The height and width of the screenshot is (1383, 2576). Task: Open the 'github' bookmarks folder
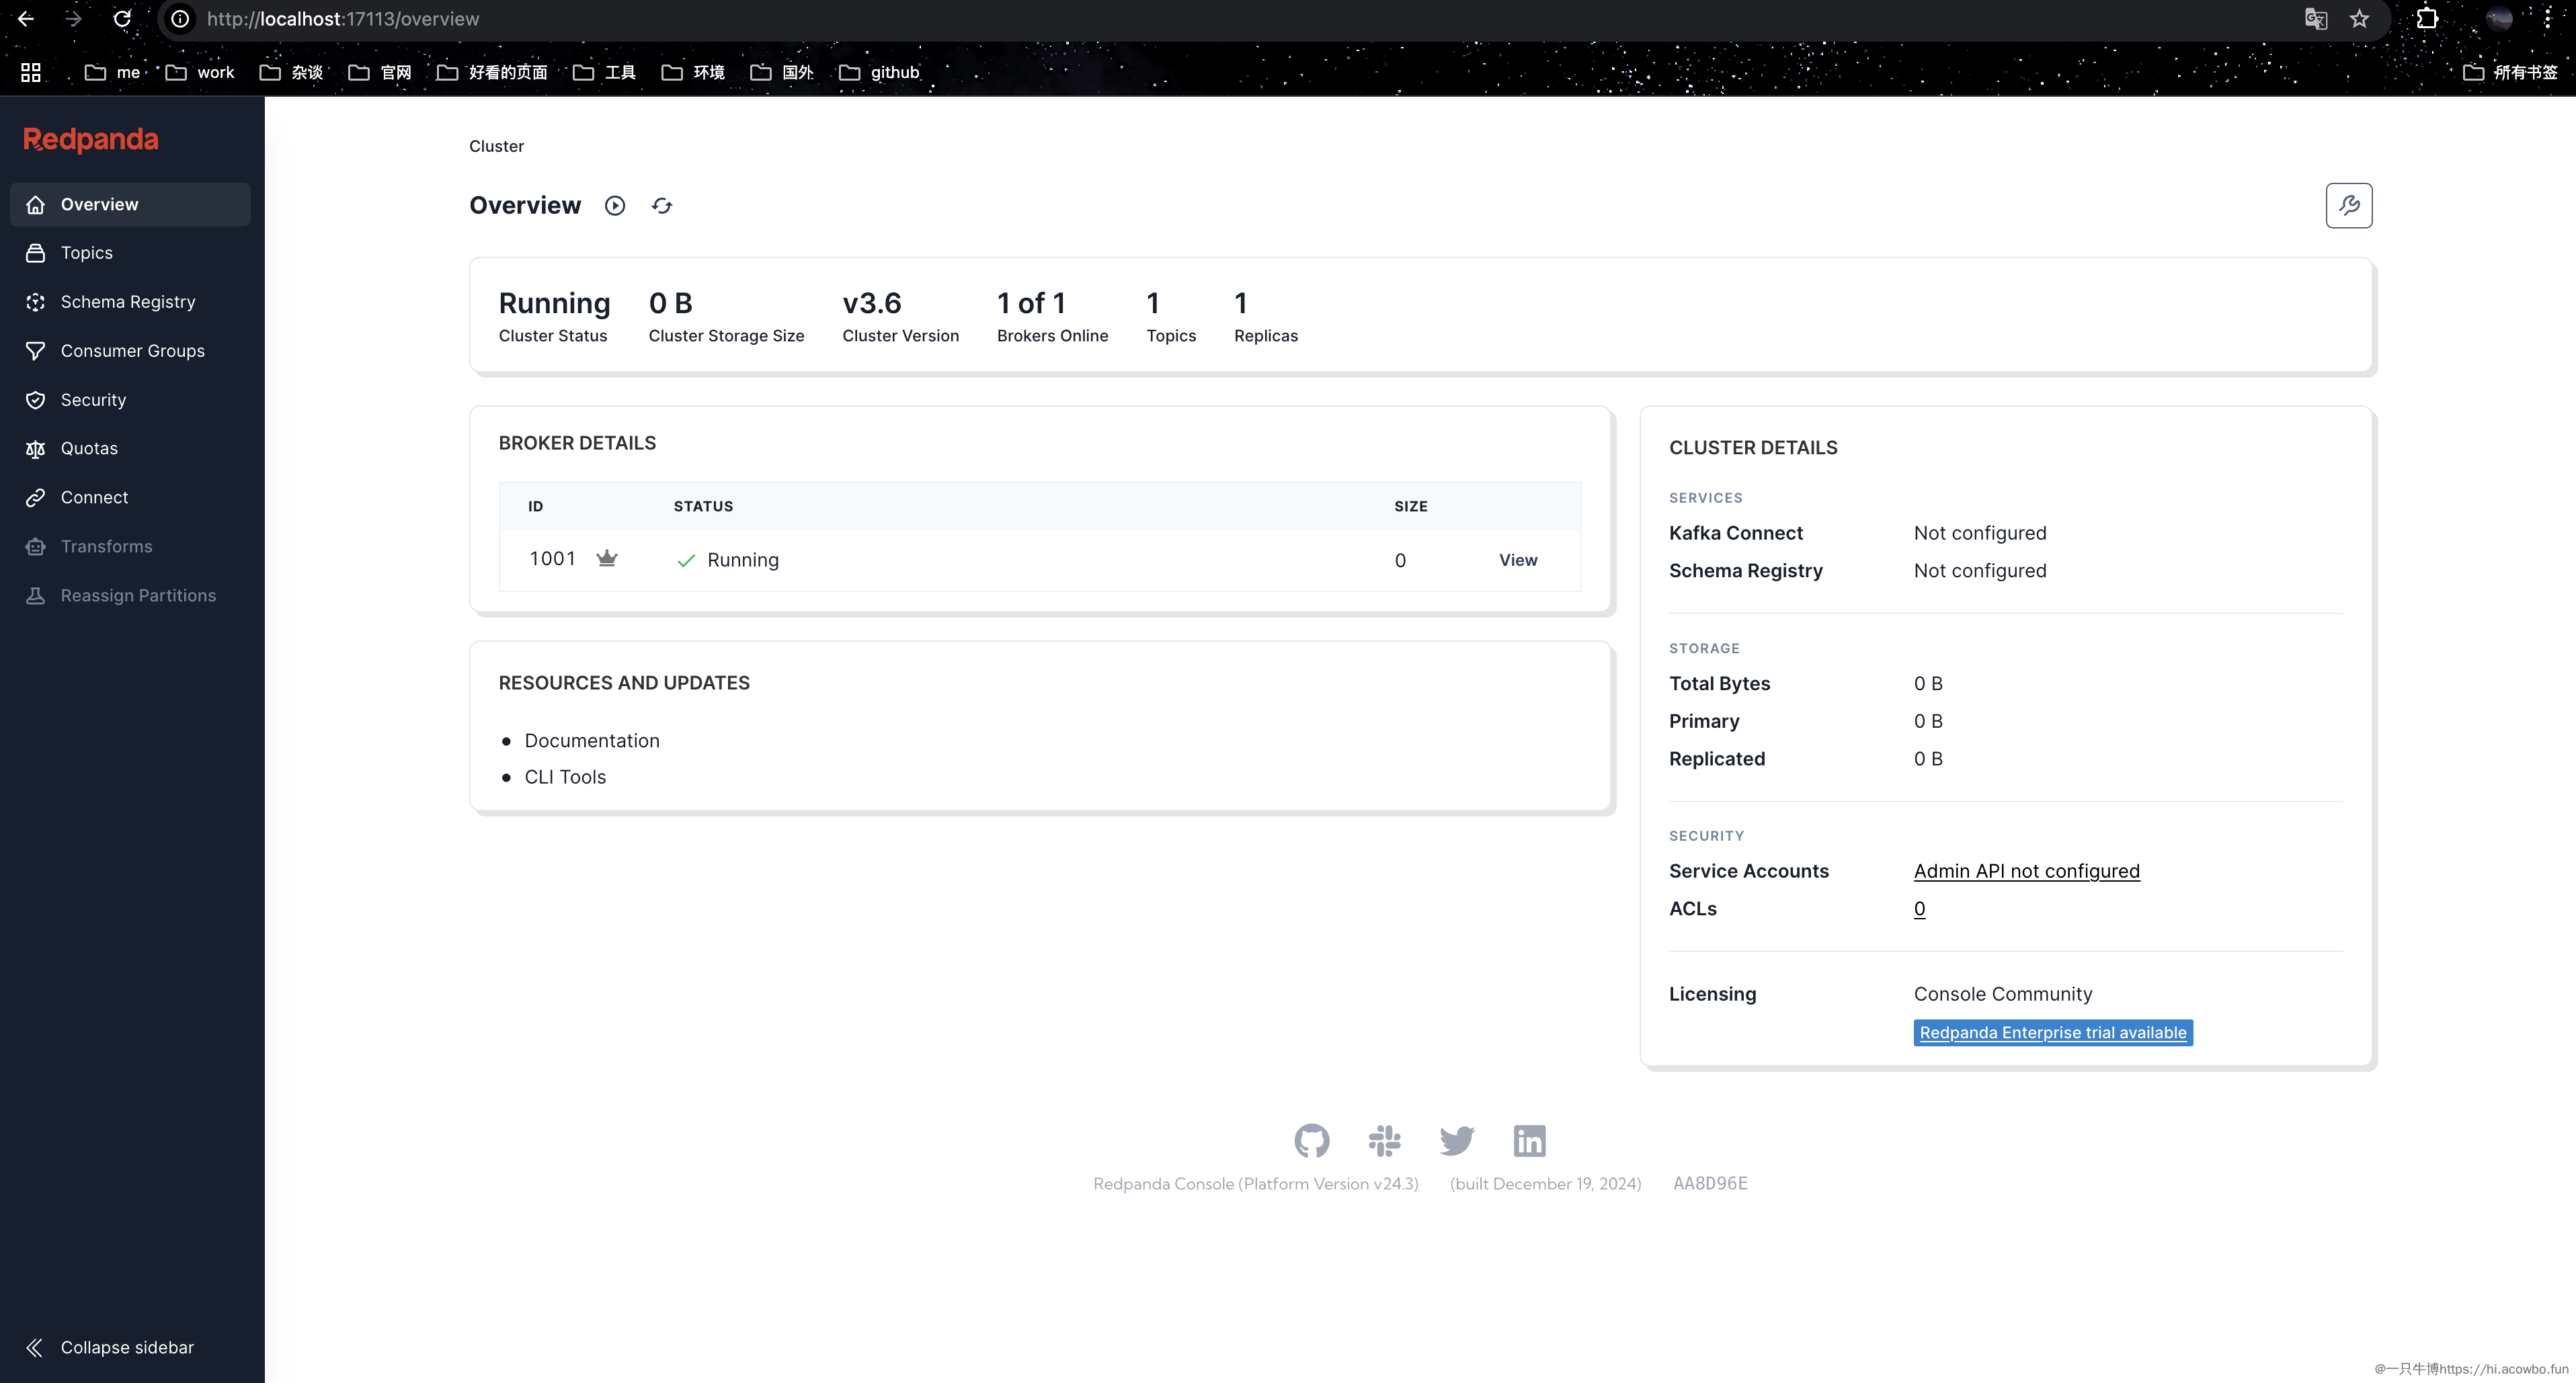pos(879,72)
